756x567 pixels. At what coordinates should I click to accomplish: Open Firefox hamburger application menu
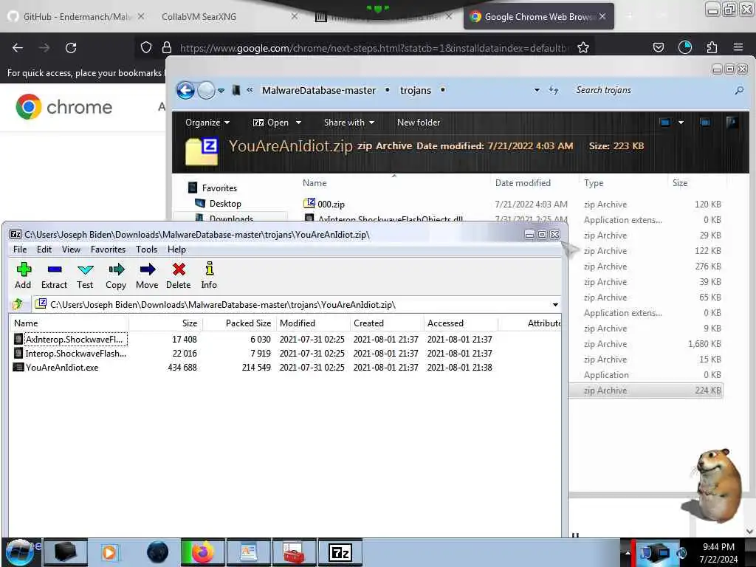pyautogui.click(x=738, y=47)
